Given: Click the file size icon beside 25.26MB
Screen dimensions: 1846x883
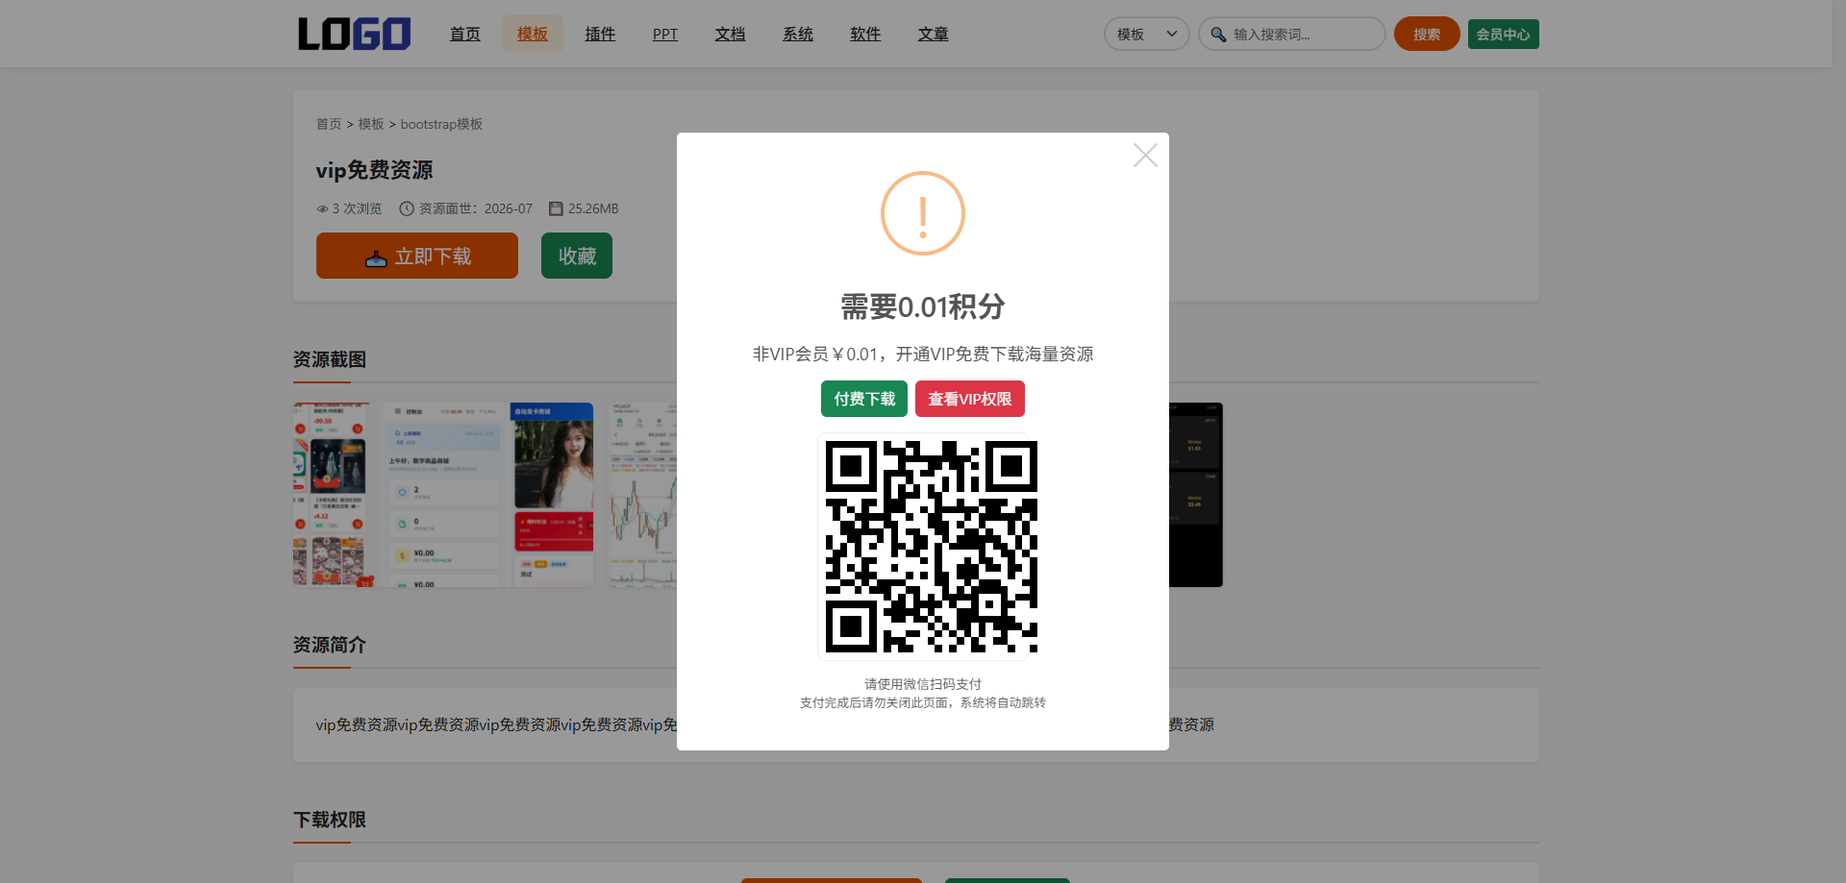Looking at the screenshot, I should (x=556, y=208).
